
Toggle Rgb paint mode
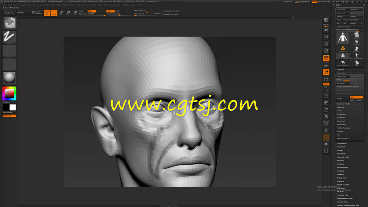pyautogui.click(x=92, y=11)
